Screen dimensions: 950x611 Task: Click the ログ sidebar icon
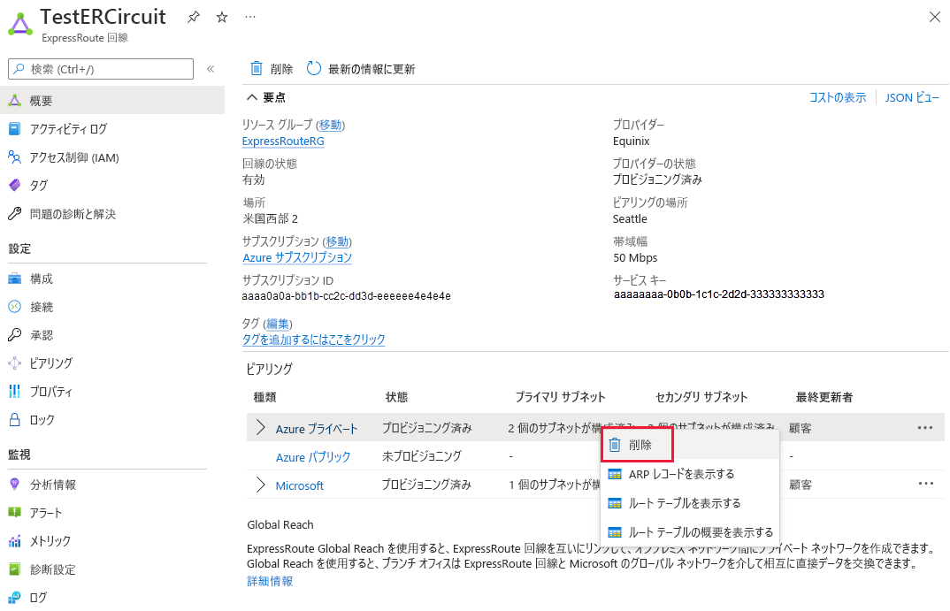(x=14, y=598)
